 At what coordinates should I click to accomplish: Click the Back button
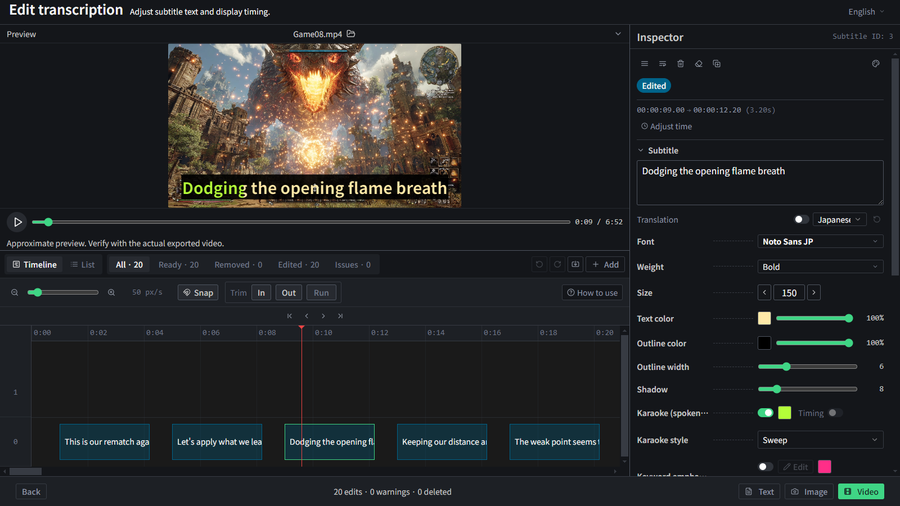[31, 491]
